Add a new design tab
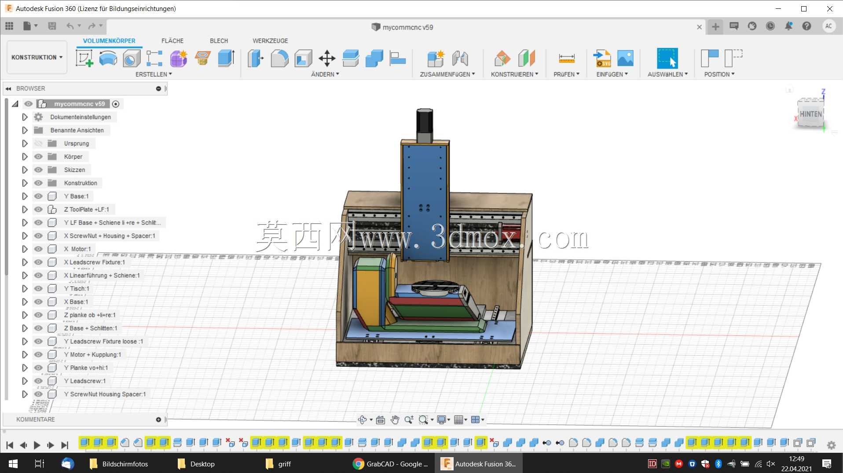The width and height of the screenshot is (843, 473). [715, 27]
